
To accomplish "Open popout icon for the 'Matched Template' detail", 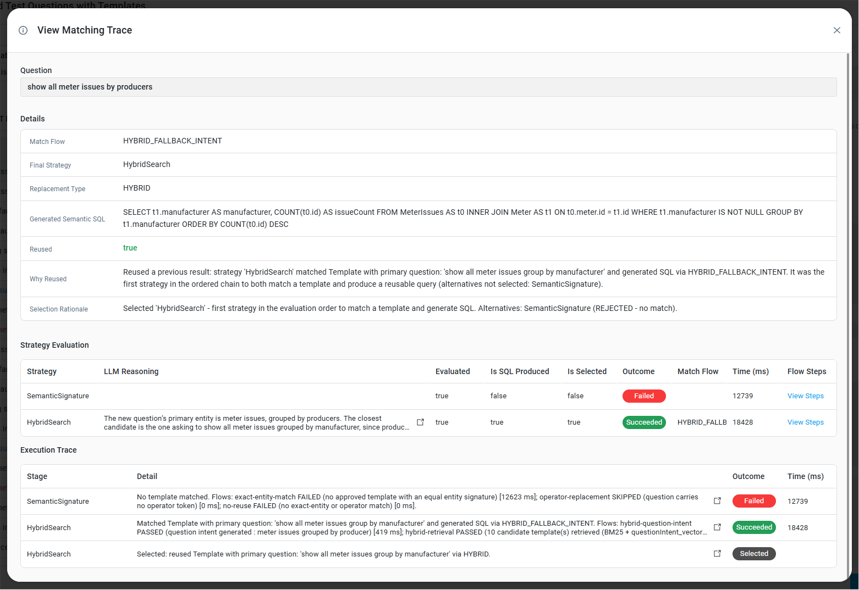I will click(717, 527).
